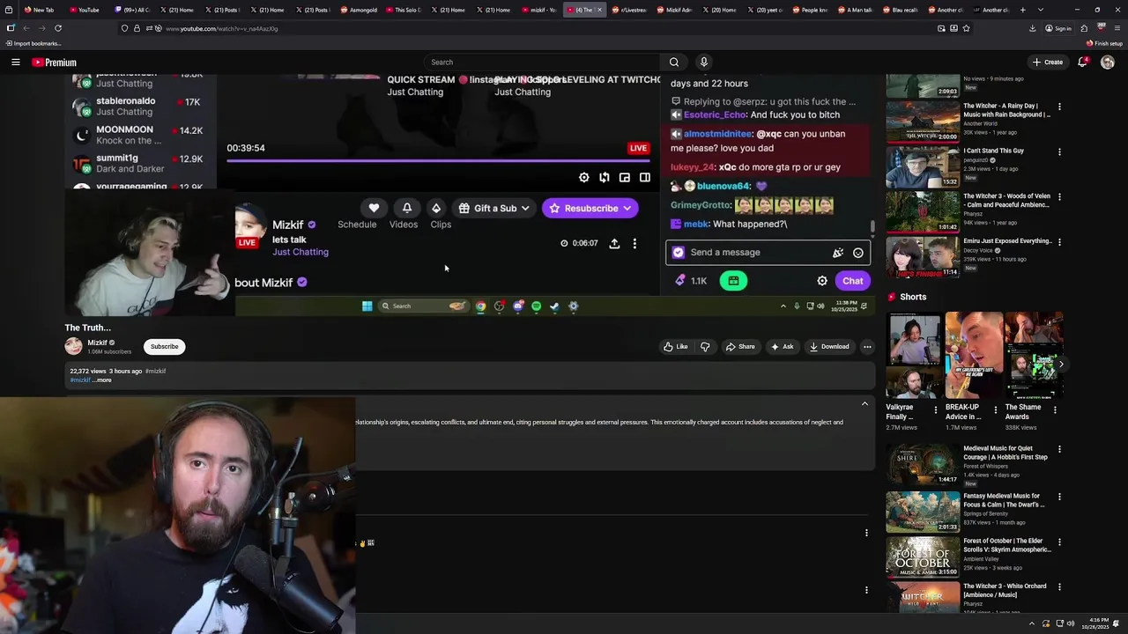Viewport: 1128px width, 634px height.
Task: Click the Twitch chat settings gear
Action: [x=822, y=281]
